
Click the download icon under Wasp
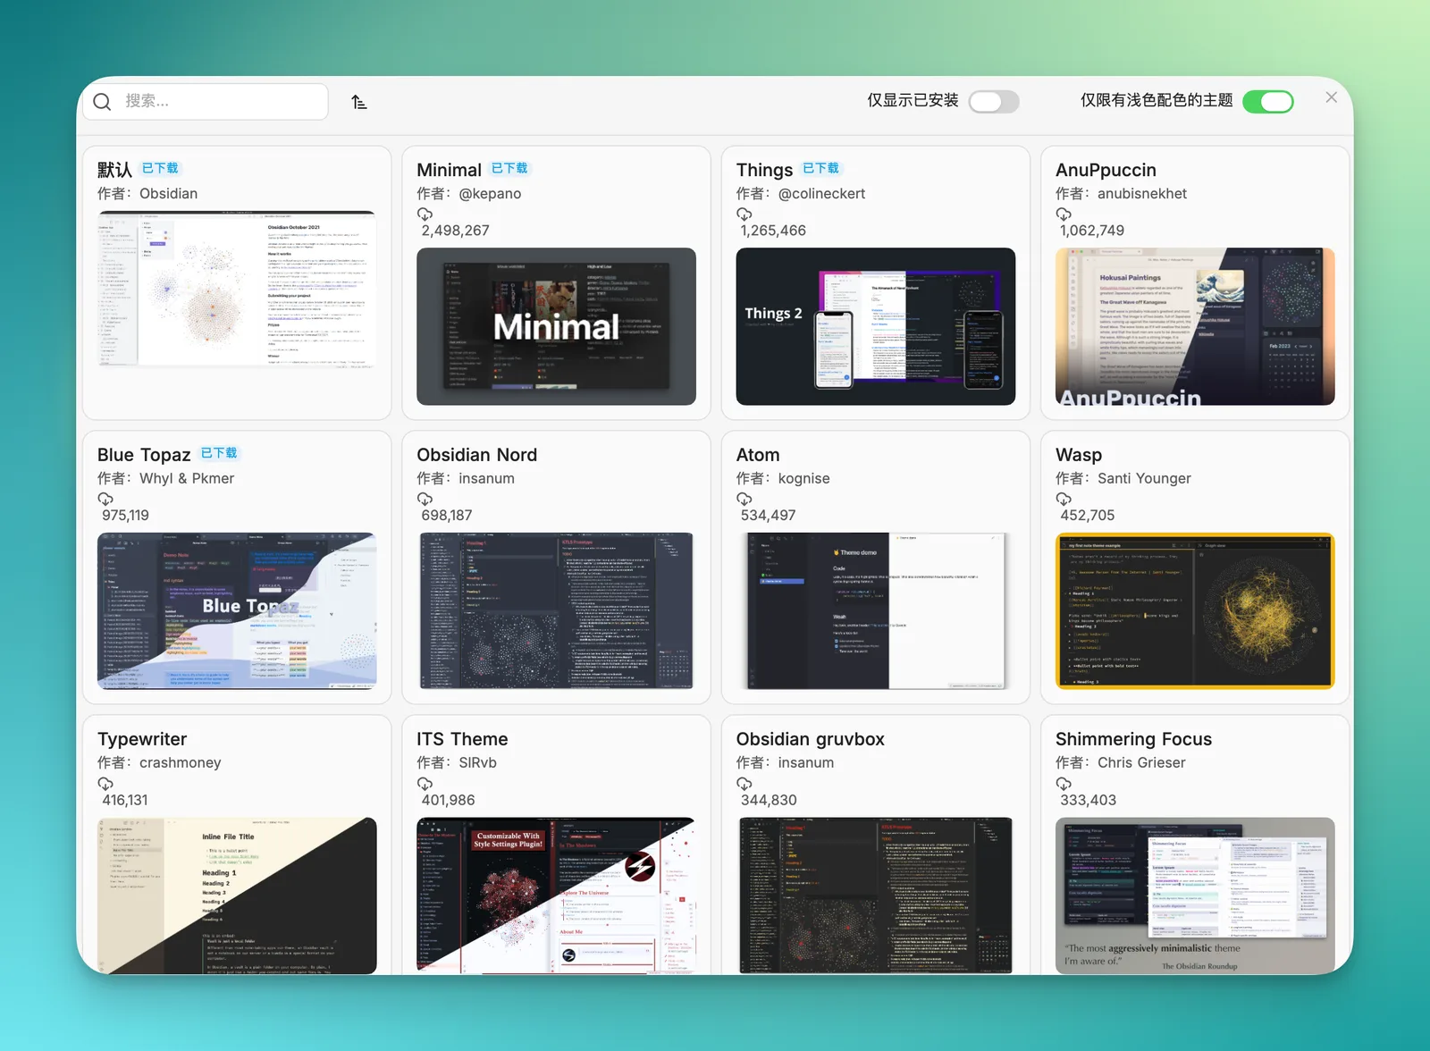point(1064,500)
